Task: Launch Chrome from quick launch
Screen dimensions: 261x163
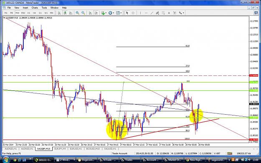Action: click(x=15, y=160)
